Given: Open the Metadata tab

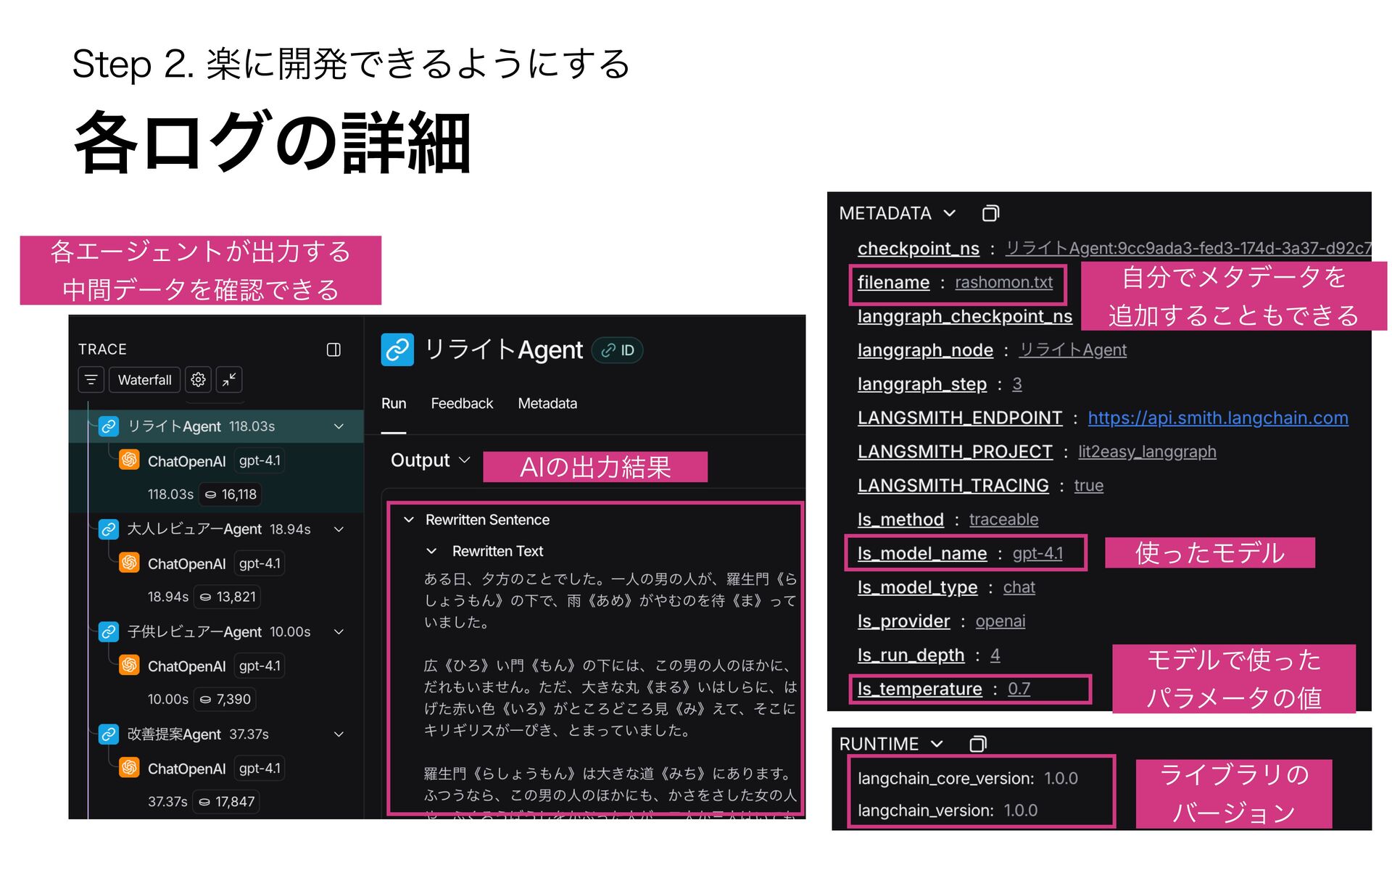Looking at the screenshot, I should (547, 404).
